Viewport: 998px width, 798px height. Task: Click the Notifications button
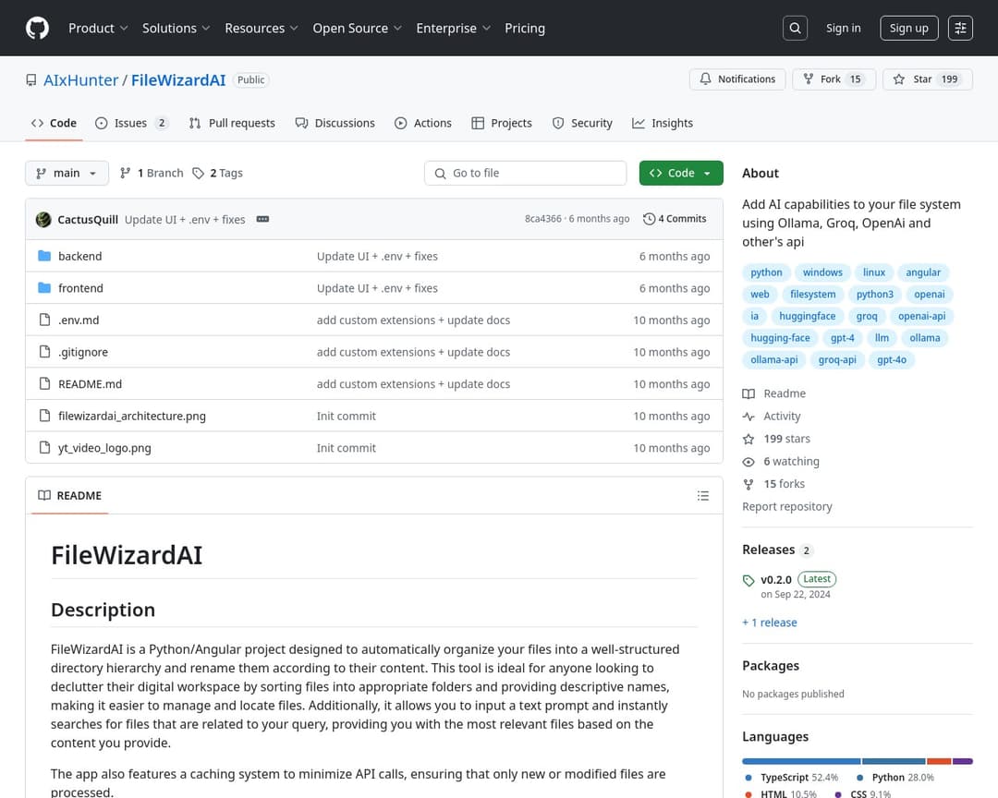tap(737, 79)
